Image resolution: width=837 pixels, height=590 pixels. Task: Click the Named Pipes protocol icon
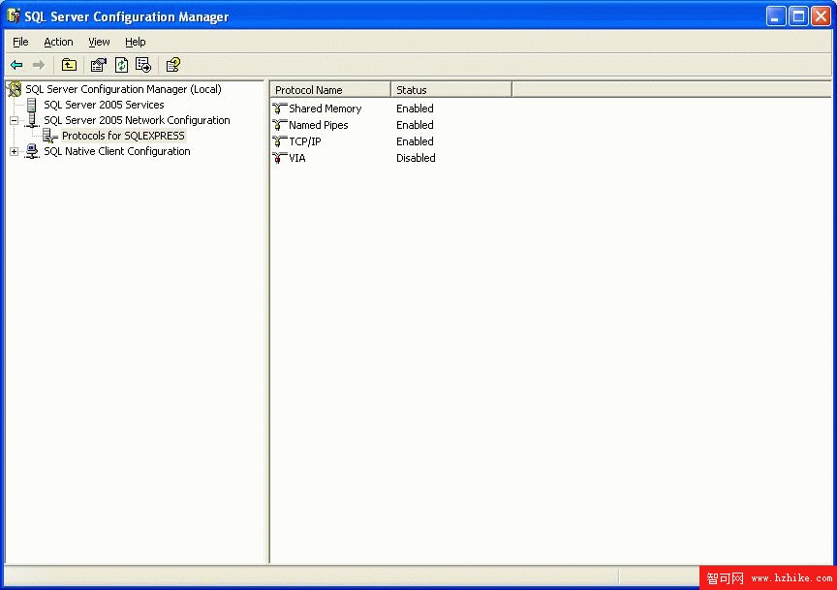tap(280, 125)
